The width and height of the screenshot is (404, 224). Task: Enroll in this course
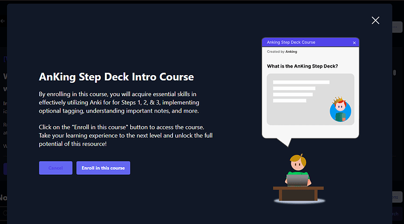pos(103,168)
